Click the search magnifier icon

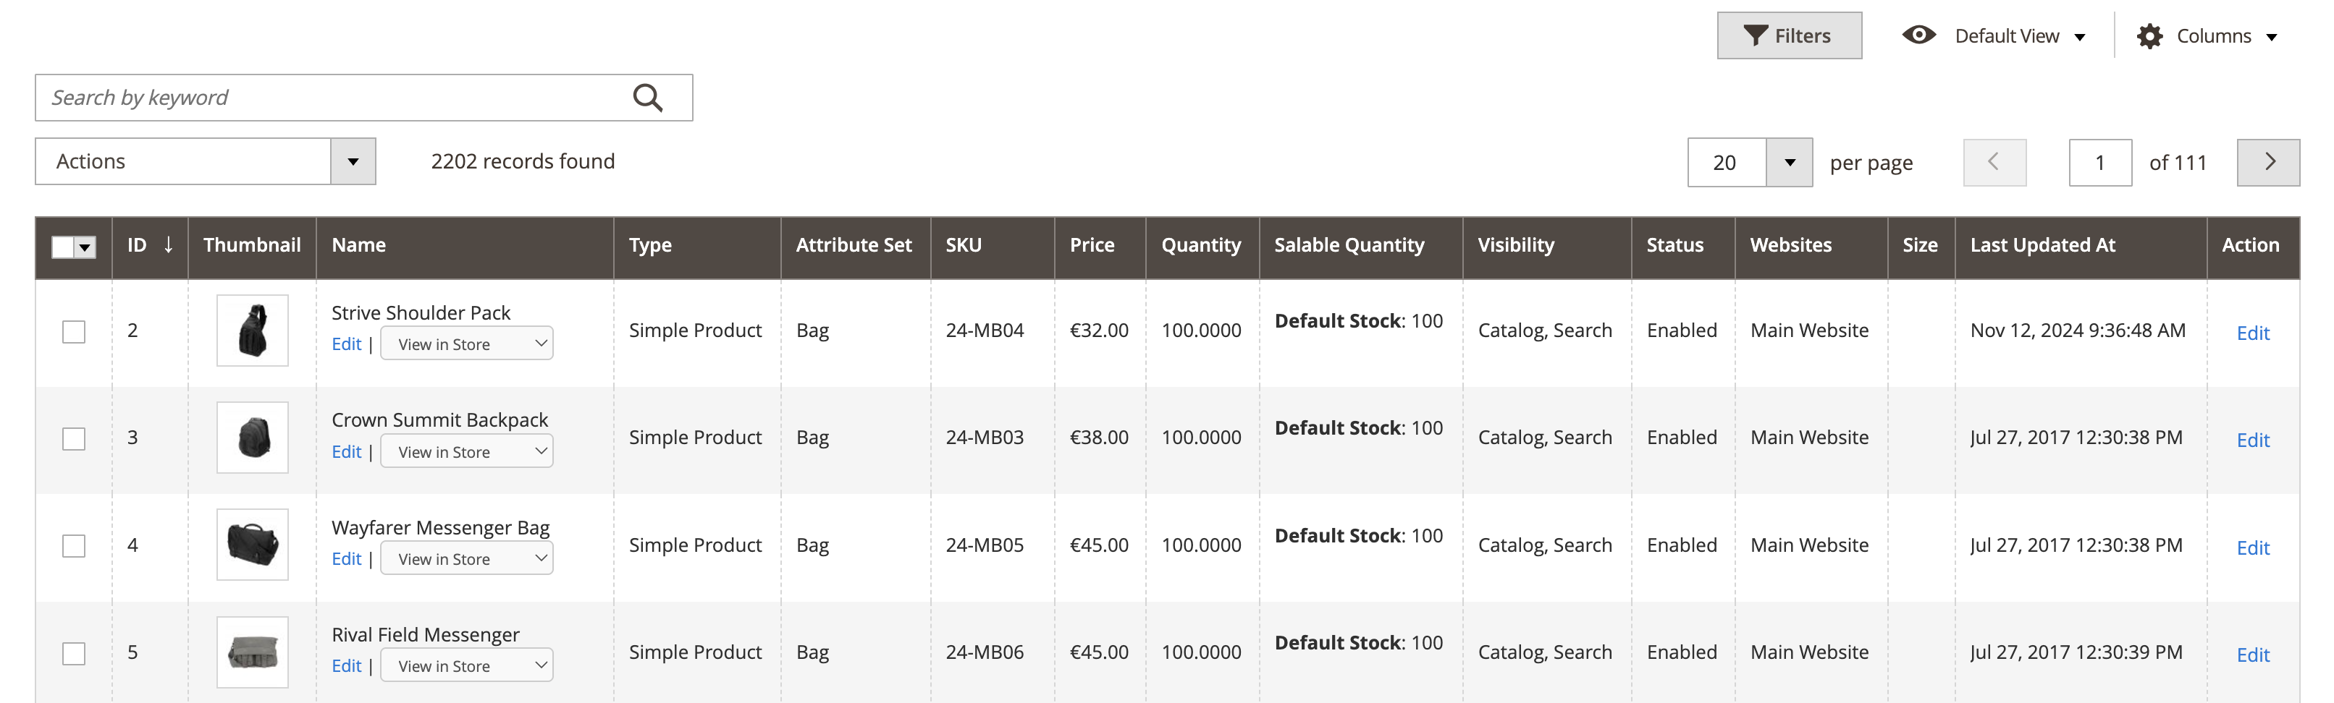click(647, 98)
